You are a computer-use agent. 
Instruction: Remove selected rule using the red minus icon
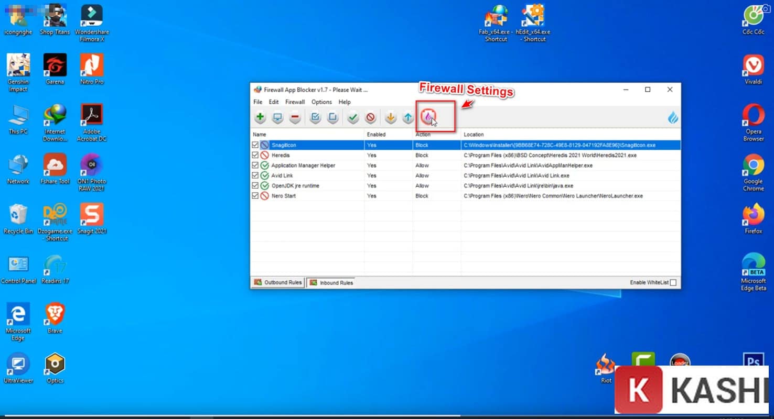(x=295, y=117)
